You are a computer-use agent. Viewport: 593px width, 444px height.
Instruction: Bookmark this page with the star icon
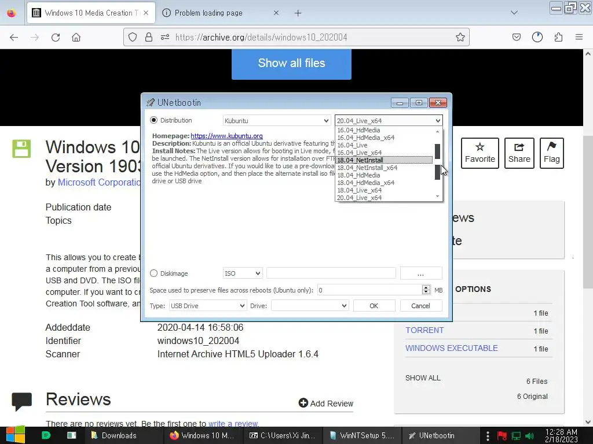(x=460, y=37)
